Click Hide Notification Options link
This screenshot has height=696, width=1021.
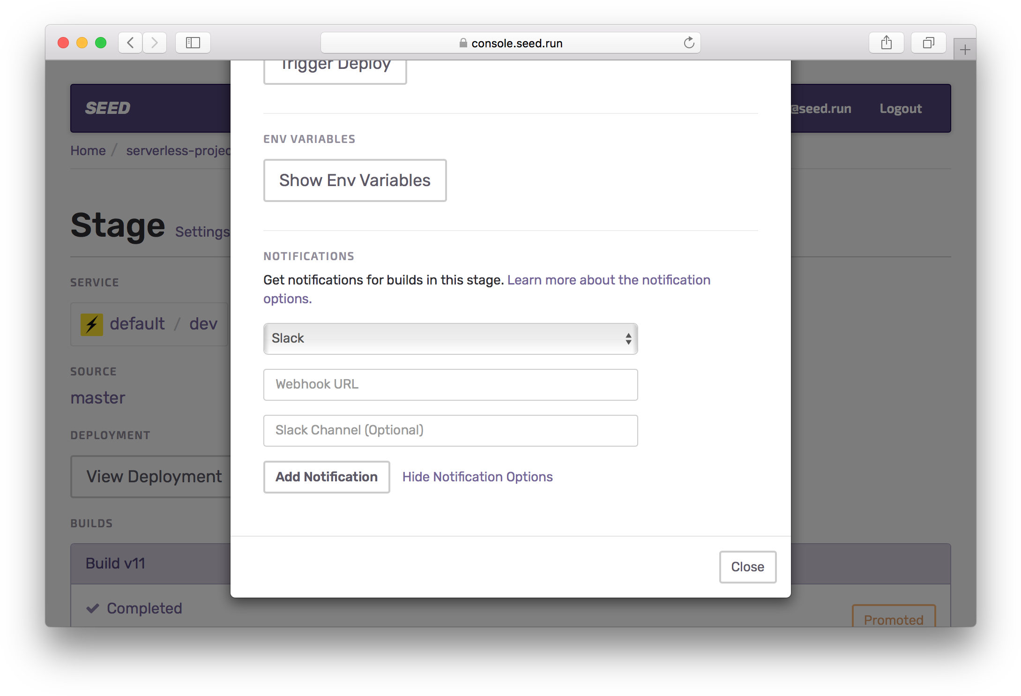point(477,477)
